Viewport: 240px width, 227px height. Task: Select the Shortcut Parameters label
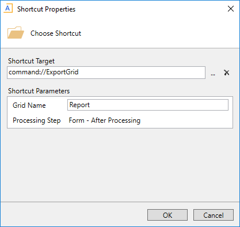coord(39,91)
